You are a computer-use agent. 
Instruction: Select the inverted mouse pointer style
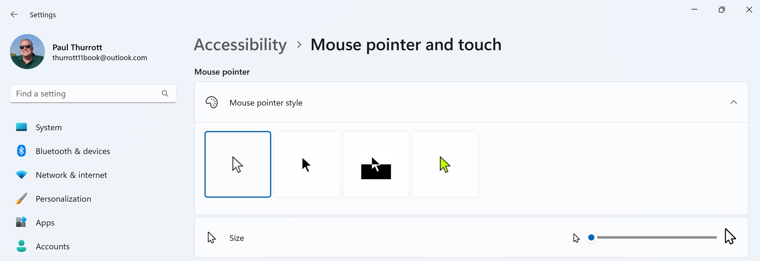pos(376,165)
